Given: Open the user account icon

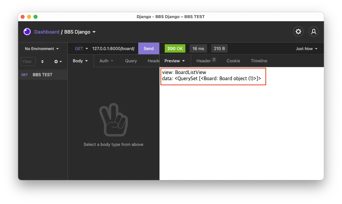Looking at the screenshot, I should click(x=314, y=32).
